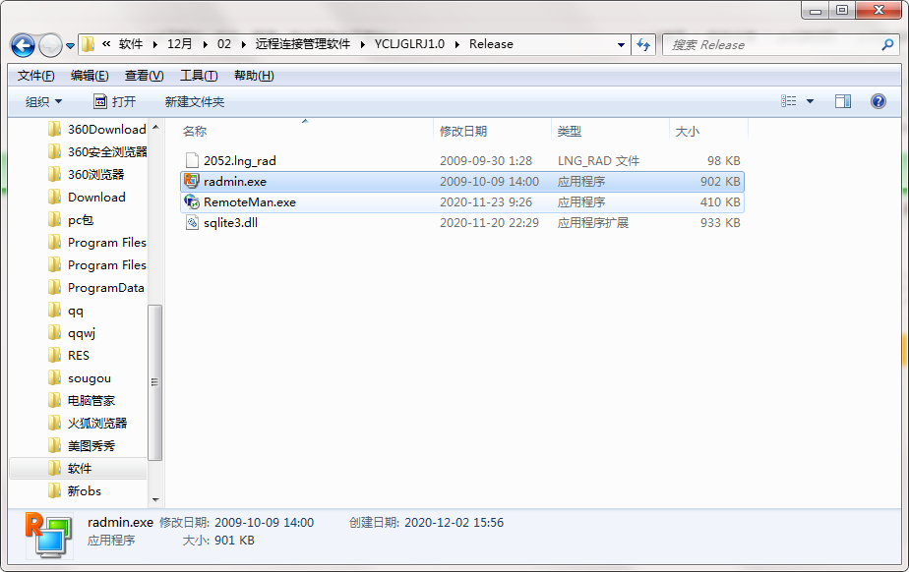This screenshot has width=909, height=572.
Task: Click 远程连接管理软件 breadcrumb segment
Action: 303,44
